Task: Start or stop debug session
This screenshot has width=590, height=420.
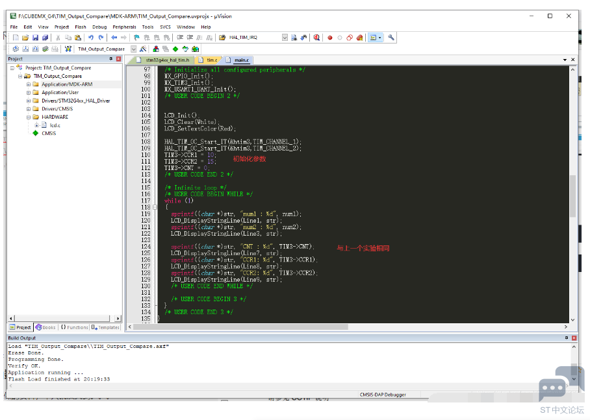Action: coord(316,38)
